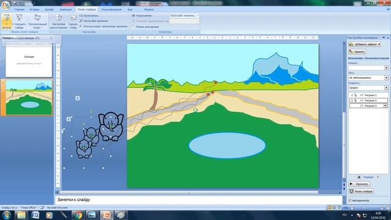Click zoom in plus button
The image size is (391, 220).
[x=382, y=208]
